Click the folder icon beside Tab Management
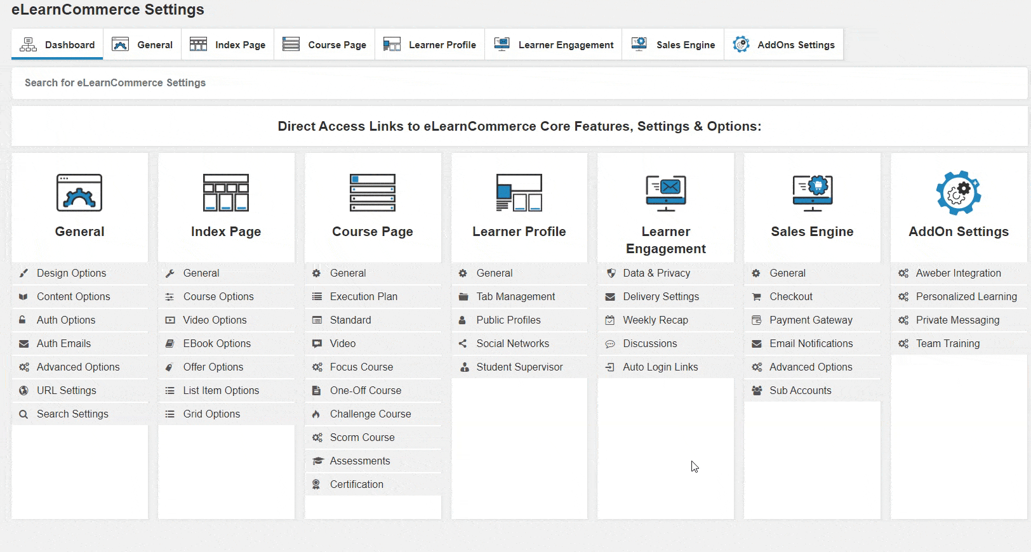Viewport: 1031px width, 552px height. pos(463,297)
